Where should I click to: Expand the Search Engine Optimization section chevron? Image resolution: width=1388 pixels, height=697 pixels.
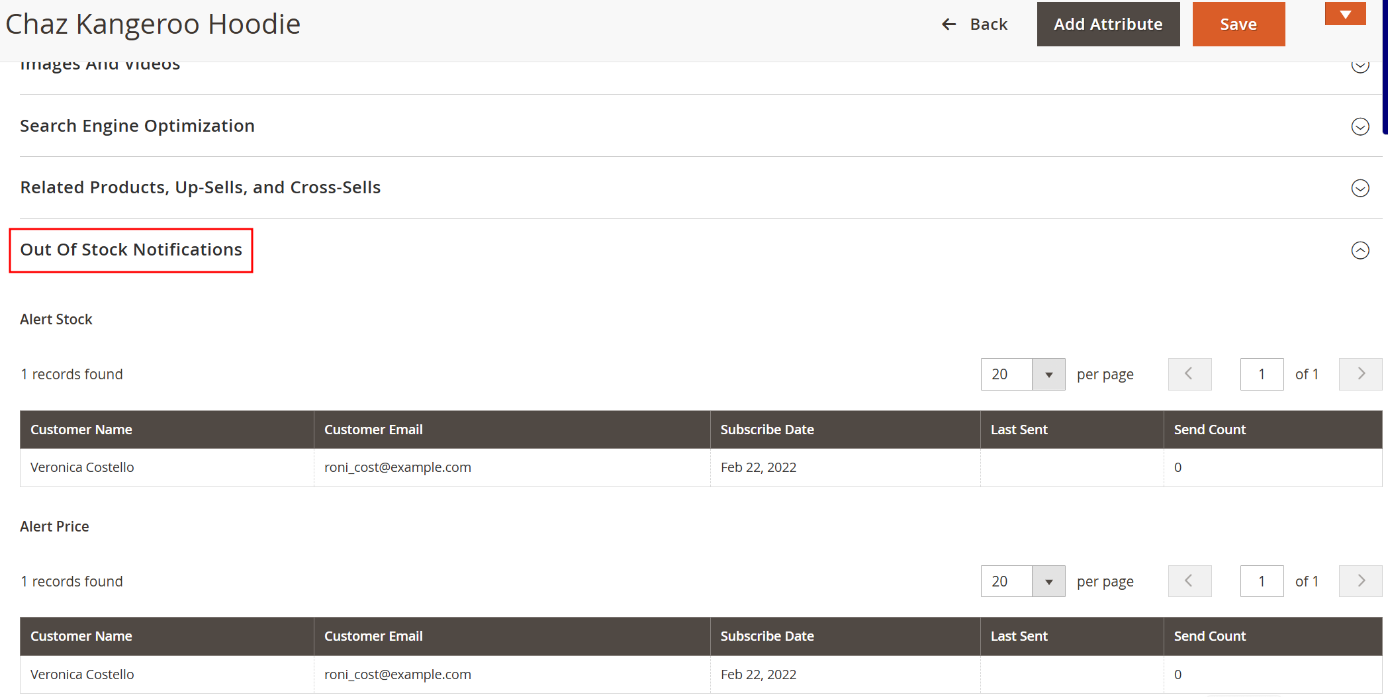[1360, 126]
